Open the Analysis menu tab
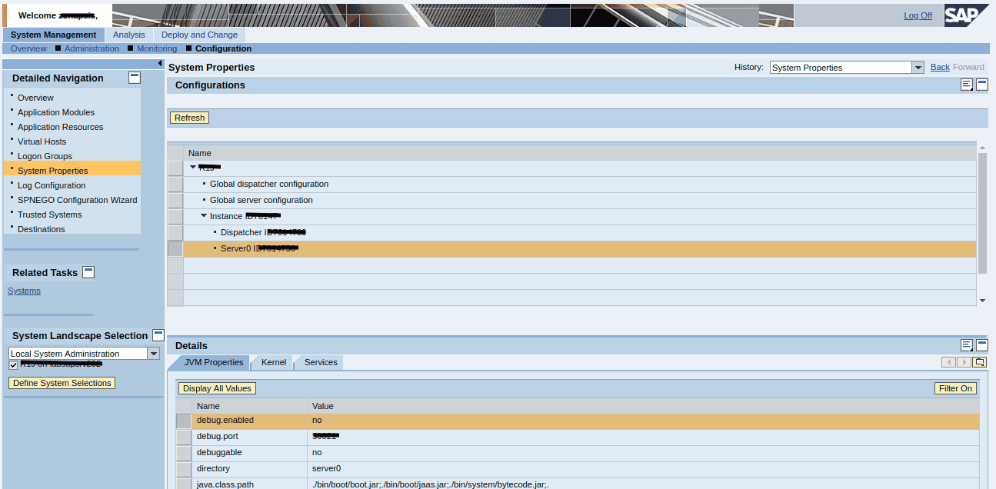The image size is (996, 489). click(x=128, y=34)
